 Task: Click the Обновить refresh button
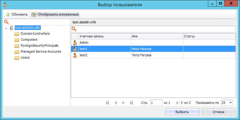(17, 14)
